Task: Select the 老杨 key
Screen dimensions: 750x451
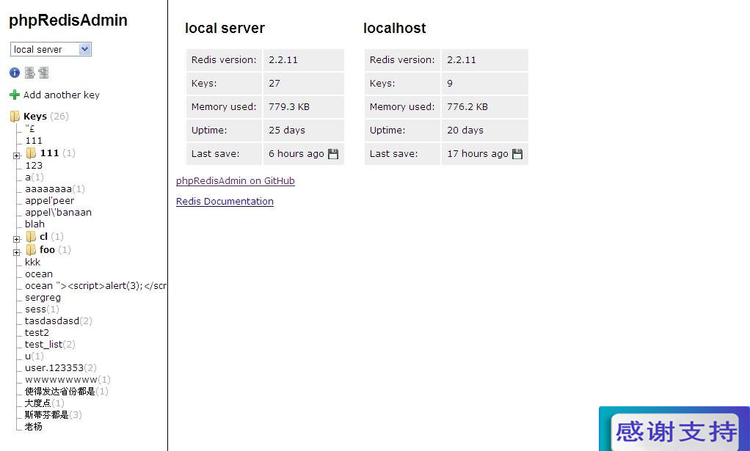Action: (x=34, y=426)
